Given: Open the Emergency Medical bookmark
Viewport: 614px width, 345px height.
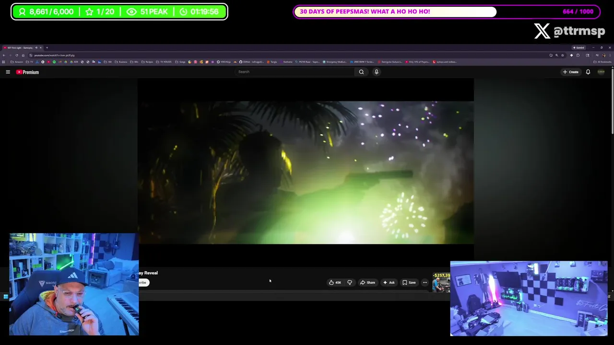Looking at the screenshot, I should coord(335,62).
